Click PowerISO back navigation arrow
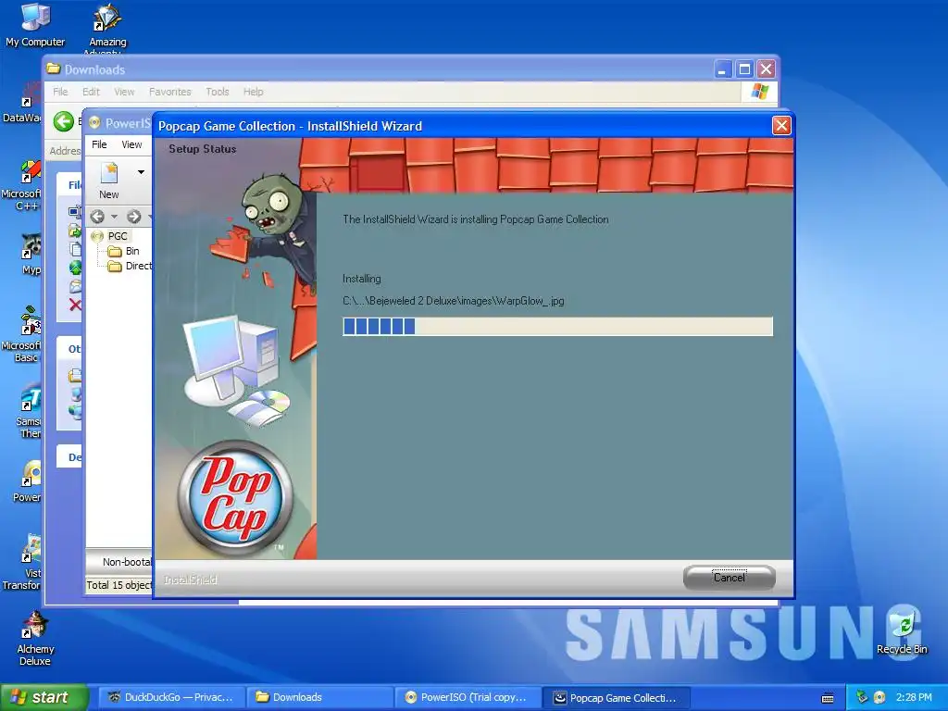The height and width of the screenshot is (711, 948). point(97,217)
